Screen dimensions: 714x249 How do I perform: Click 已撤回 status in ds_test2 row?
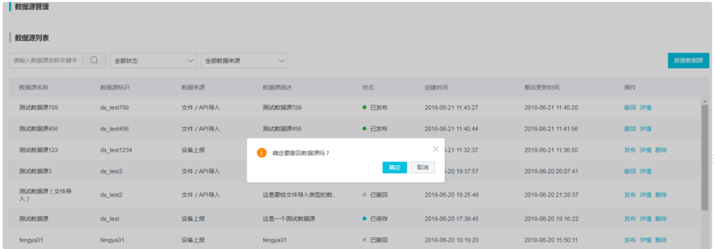(x=375, y=195)
